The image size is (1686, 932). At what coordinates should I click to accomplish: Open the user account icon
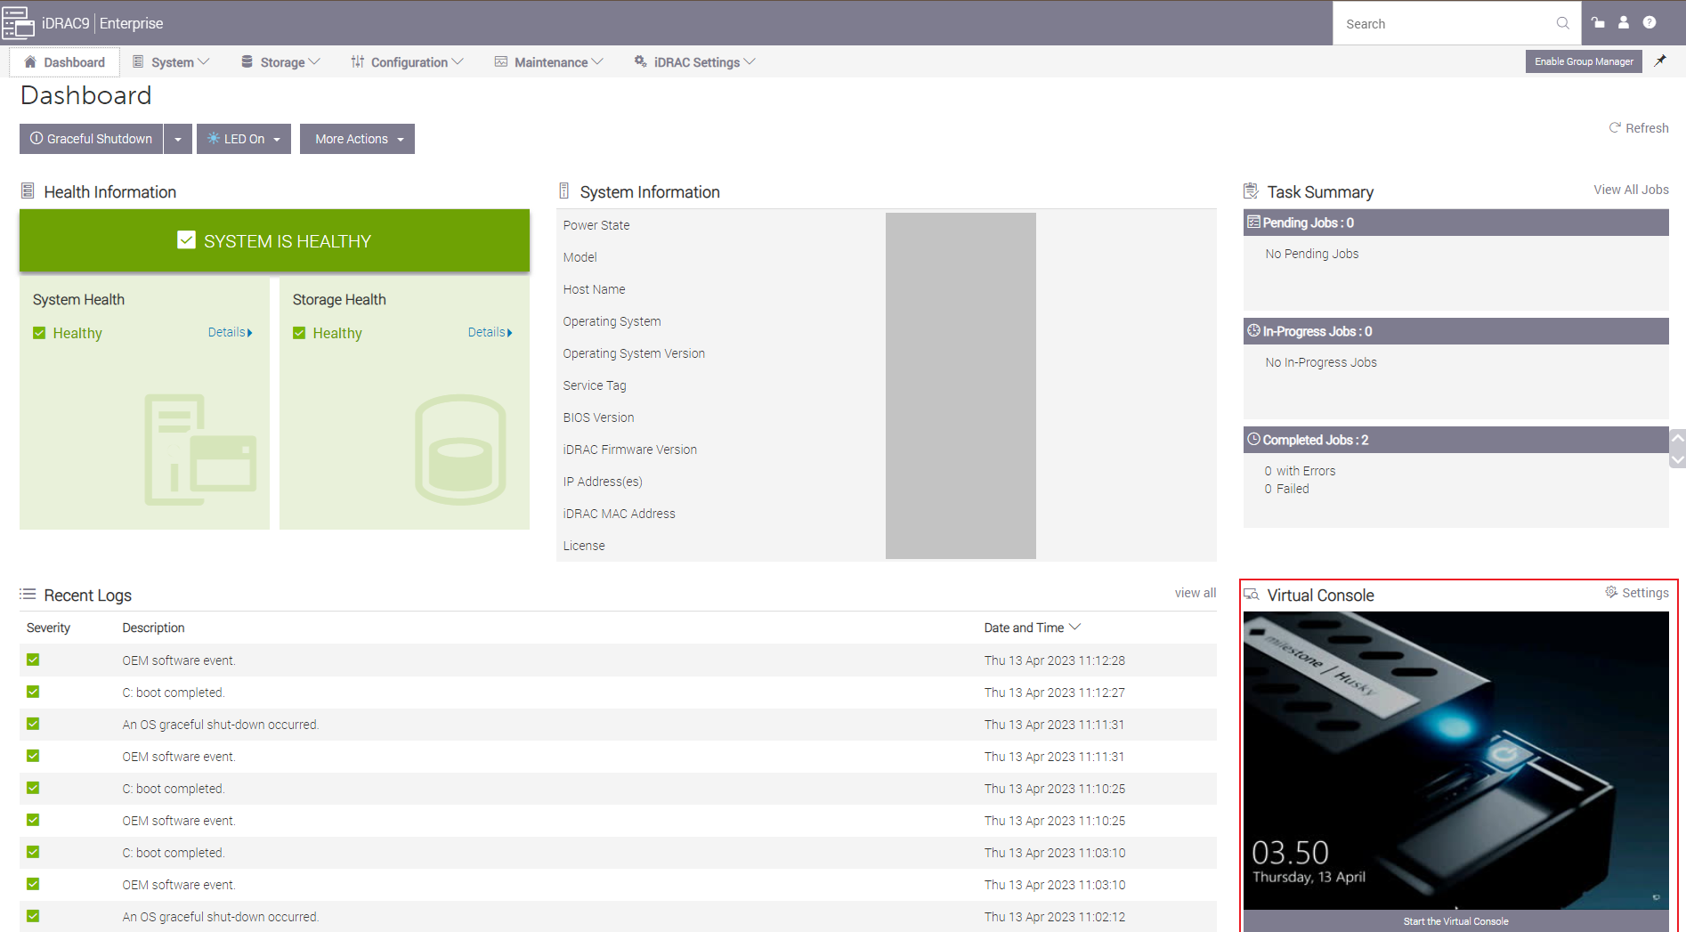click(x=1624, y=23)
